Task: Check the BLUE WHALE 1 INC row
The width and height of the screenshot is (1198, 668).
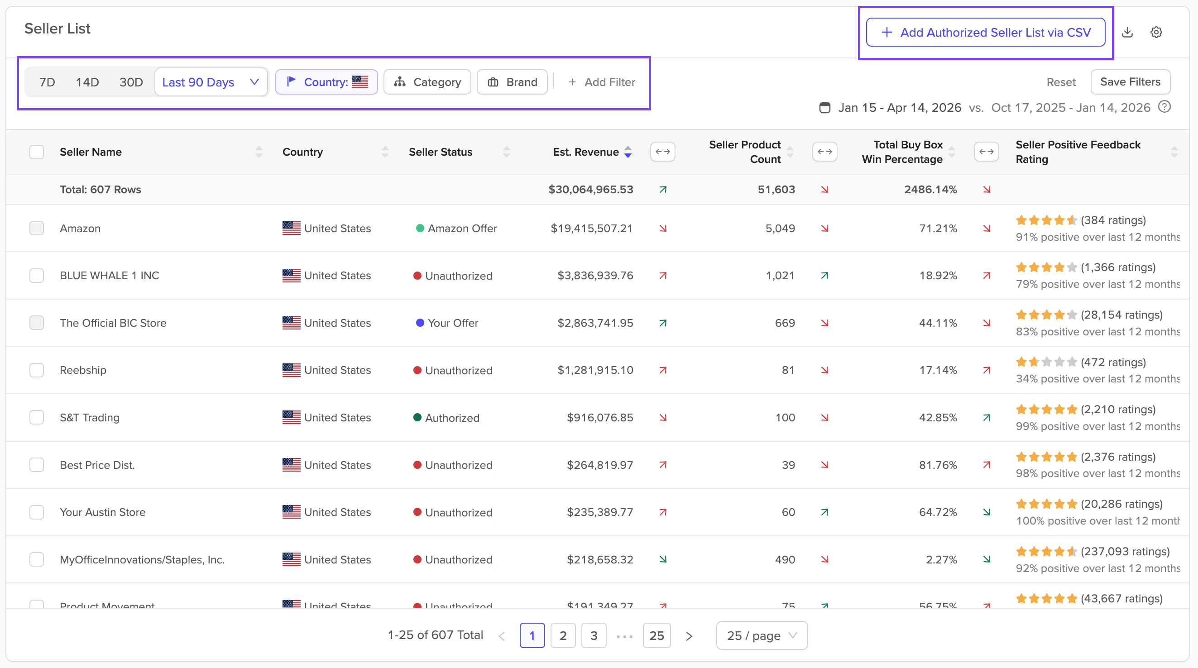Action: click(x=37, y=275)
